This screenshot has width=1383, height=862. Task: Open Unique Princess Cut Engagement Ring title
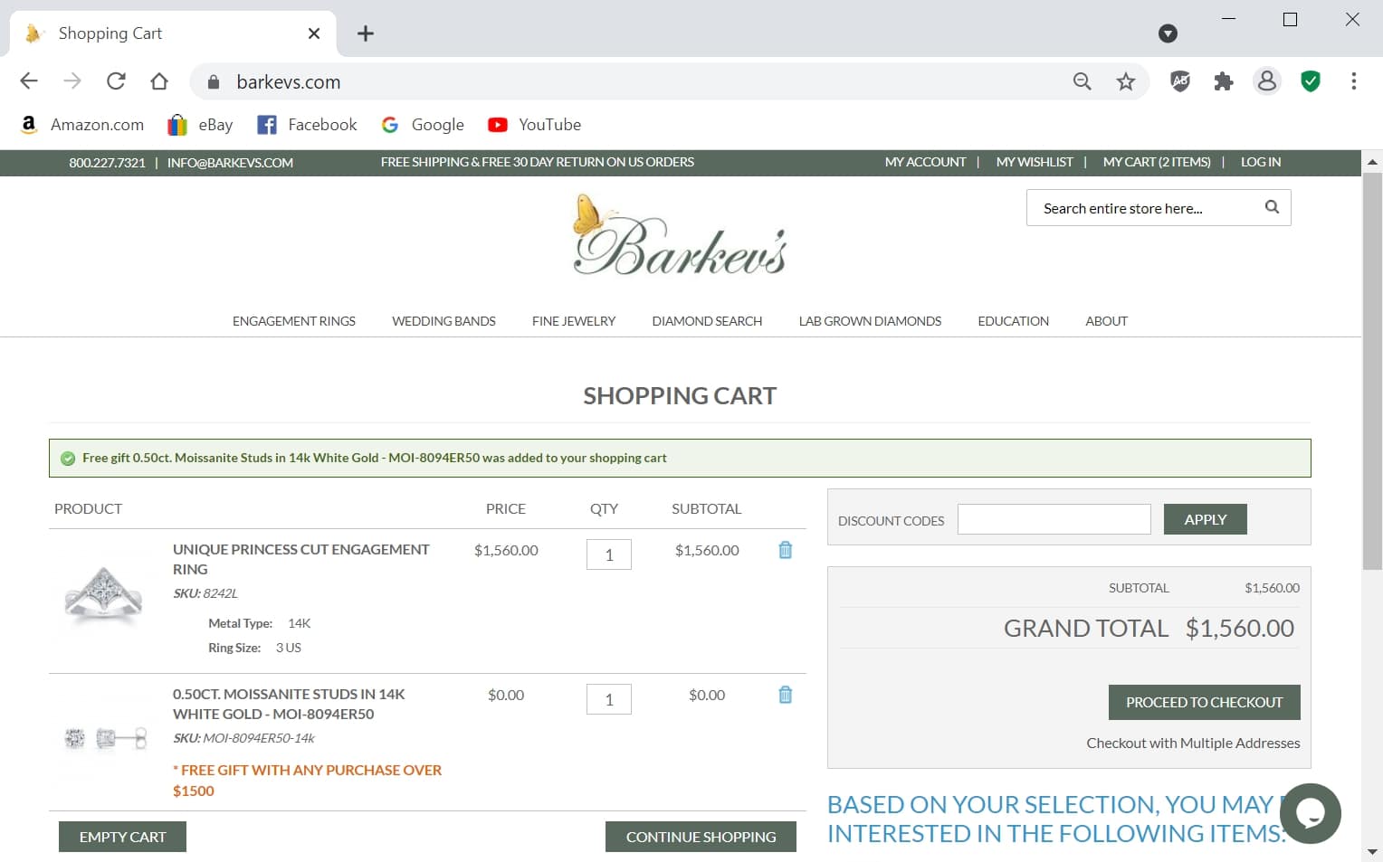301,559
